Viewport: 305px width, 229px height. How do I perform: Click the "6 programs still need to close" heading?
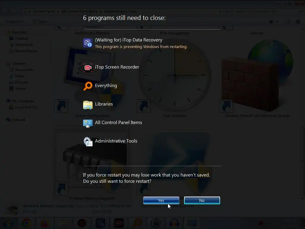pyautogui.click(x=124, y=18)
